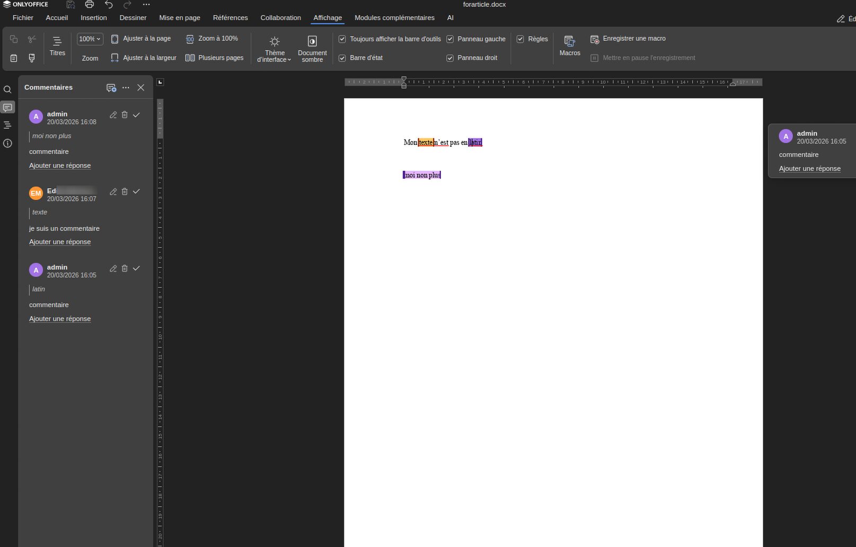Open the comments panel more options menu
The height and width of the screenshot is (547, 856).
(x=125, y=87)
